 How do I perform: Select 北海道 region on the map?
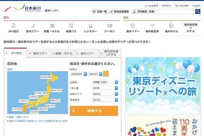click(46, 77)
